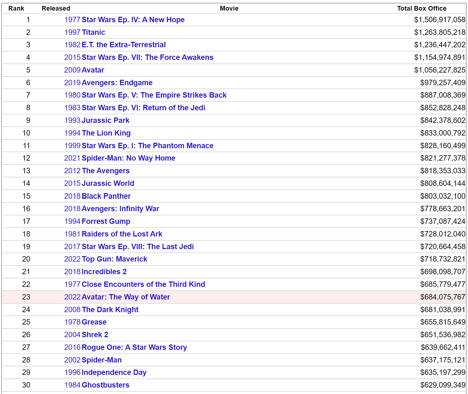Open the Avatar: The Way of Water link
Image resolution: width=468 pixels, height=394 pixels.
(126, 297)
